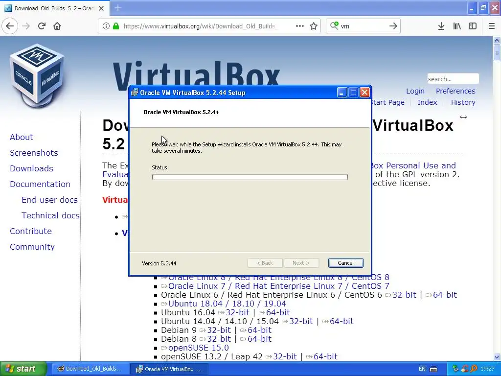
Task: Submit search with the go arrow
Action: [x=393, y=26]
